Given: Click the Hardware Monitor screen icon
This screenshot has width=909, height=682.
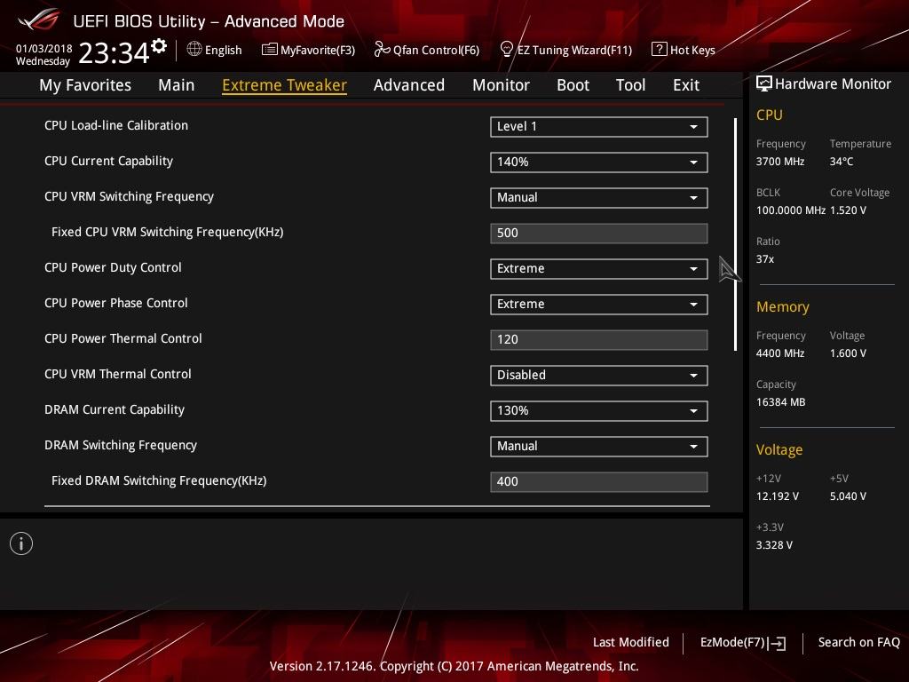Looking at the screenshot, I should coord(764,84).
